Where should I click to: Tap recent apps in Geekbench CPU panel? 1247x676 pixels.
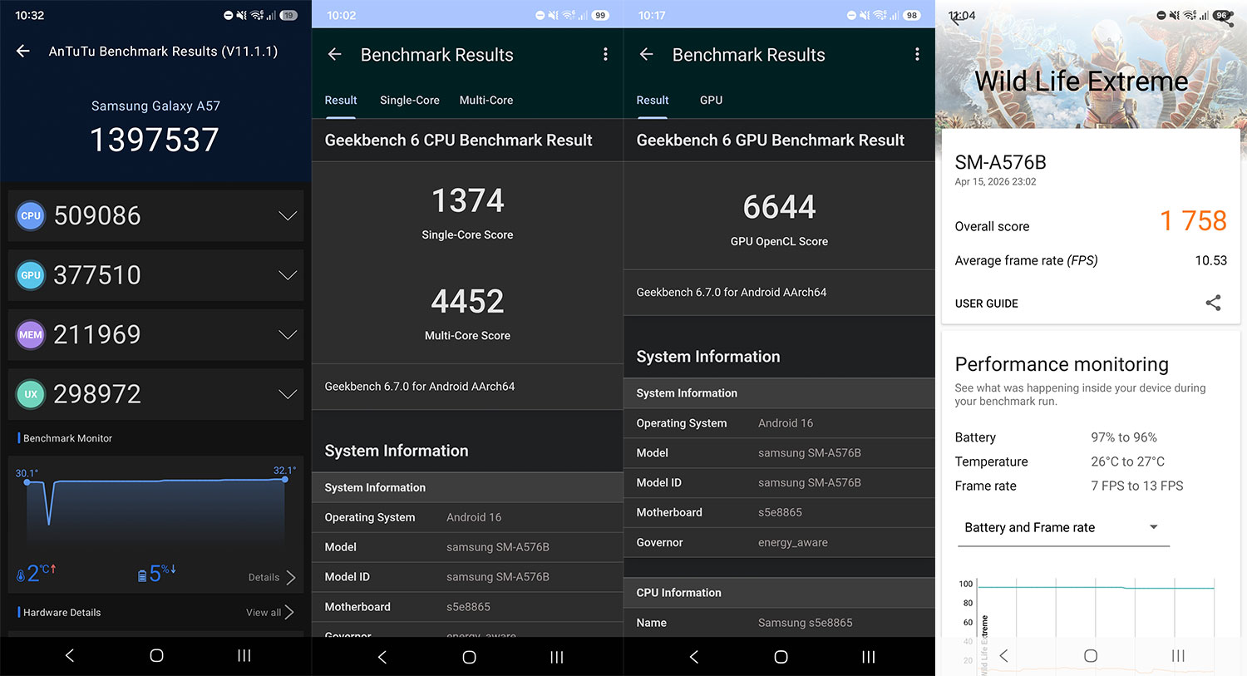click(x=557, y=657)
